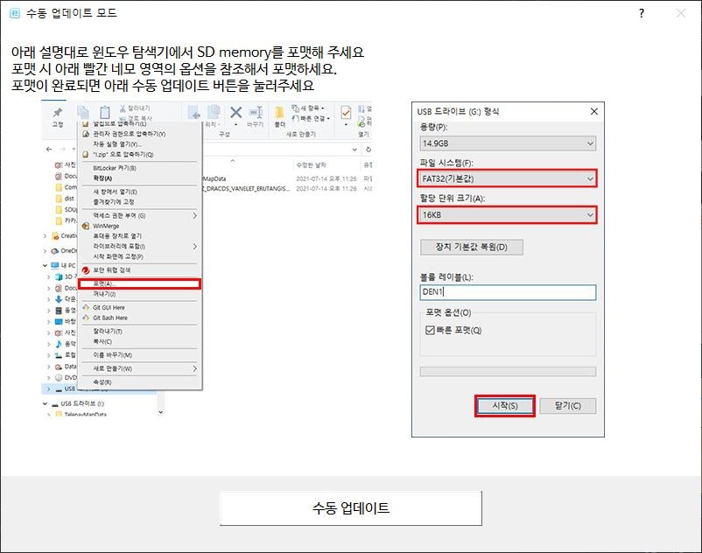Click the 새 폴더 folder icon in the ribbon
The width and height of the screenshot is (702, 553).
point(279,114)
